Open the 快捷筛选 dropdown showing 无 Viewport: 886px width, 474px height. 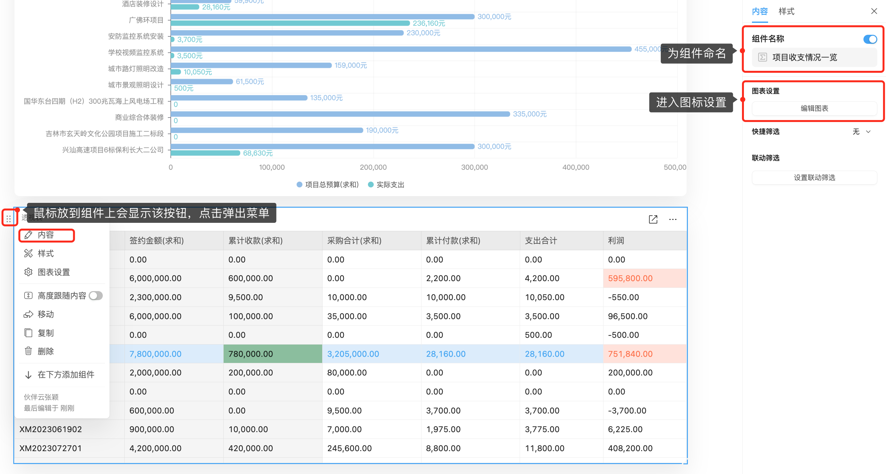pos(861,132)
